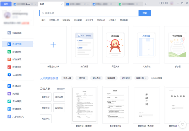This screenshot has width=189, height=131.
Task: Open 开工大吉 template thumbnail
Action: click(116, 45)
